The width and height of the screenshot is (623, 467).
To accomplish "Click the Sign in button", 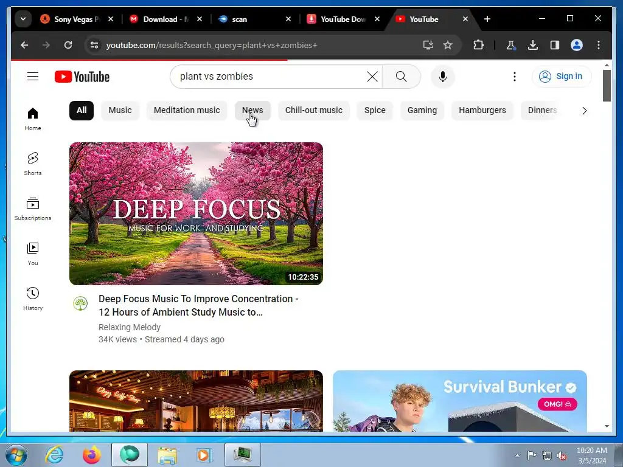I will 562,76.
